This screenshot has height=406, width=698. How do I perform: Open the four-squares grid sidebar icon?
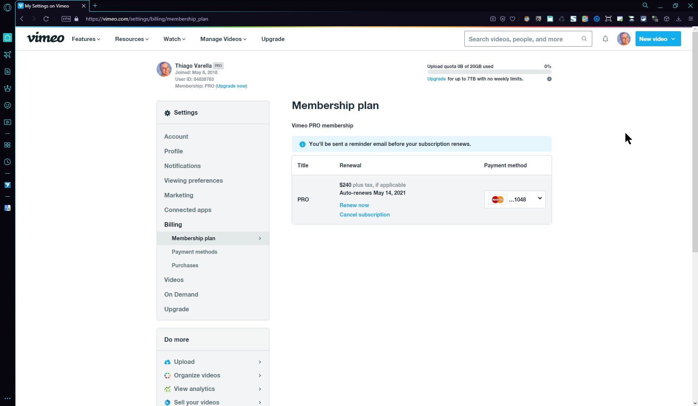pyautogui.click(x=8, y=145)
